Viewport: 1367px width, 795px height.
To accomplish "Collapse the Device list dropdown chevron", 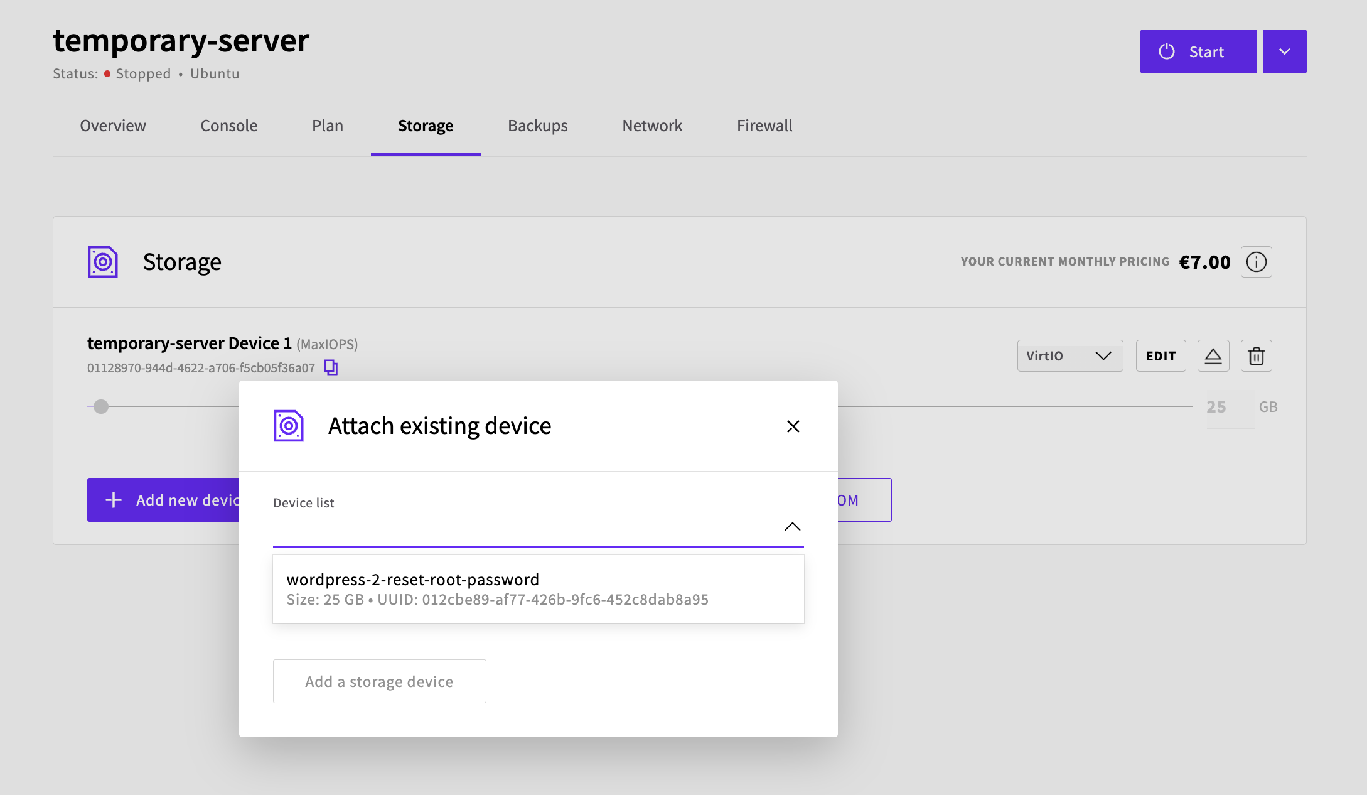I will click(x=793, y=526).
